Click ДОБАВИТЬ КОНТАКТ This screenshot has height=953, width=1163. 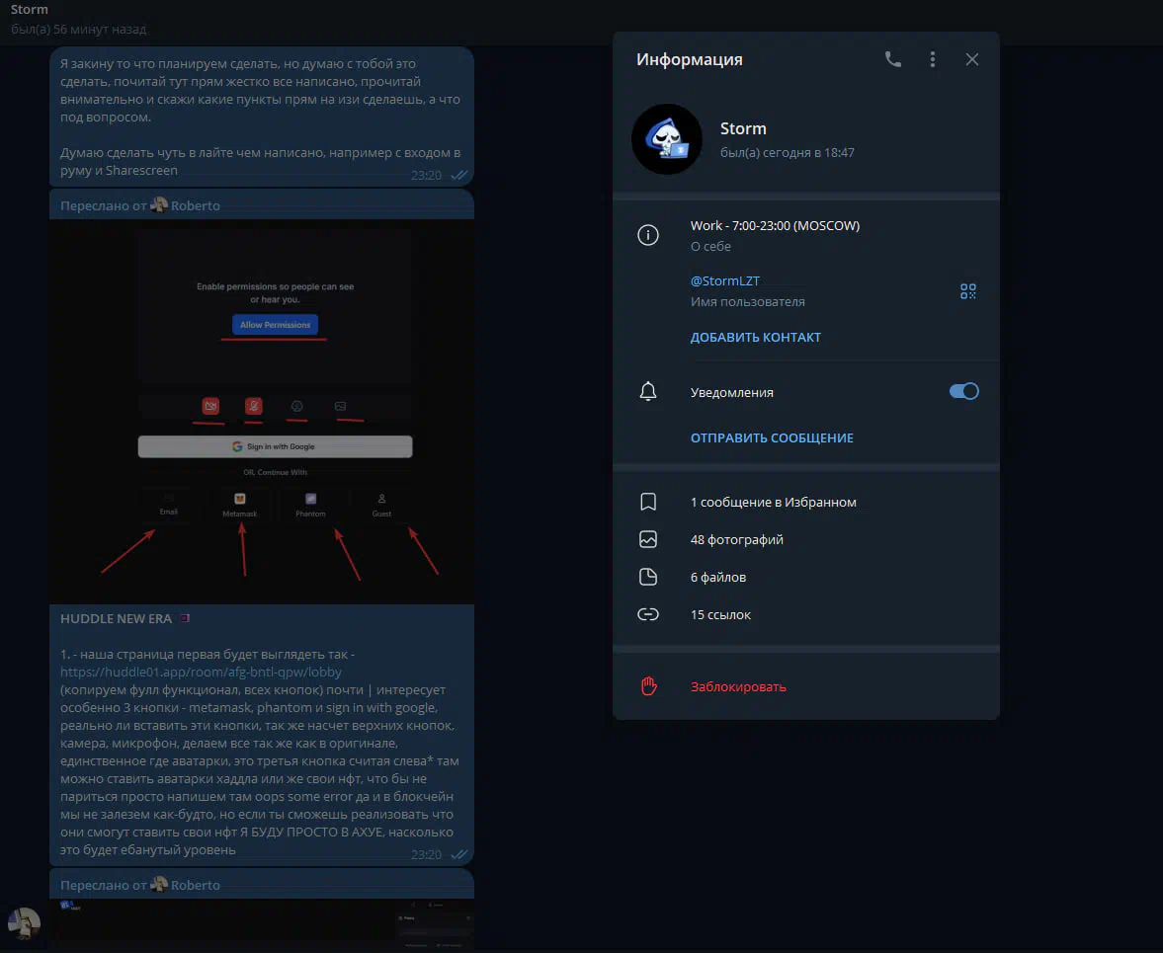[x=755, y=337]
